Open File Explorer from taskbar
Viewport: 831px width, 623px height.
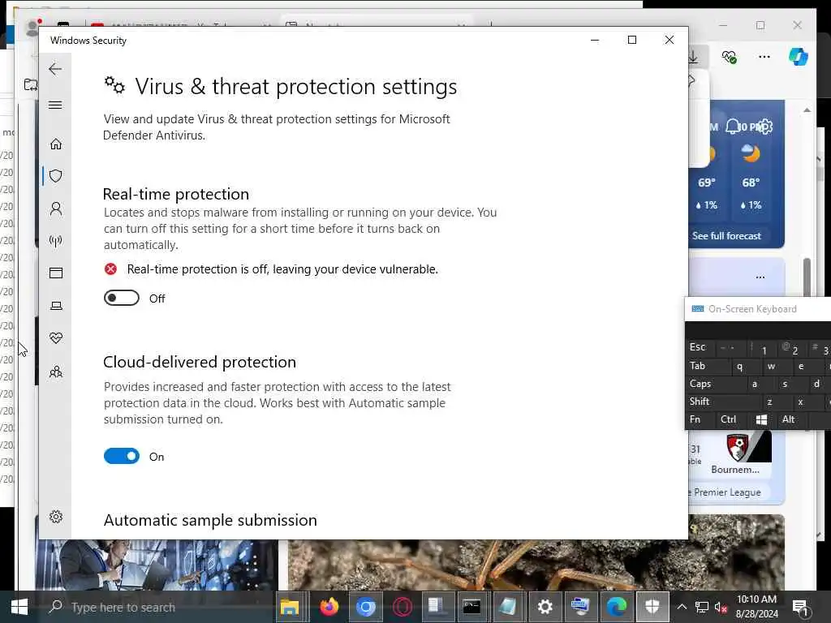290,607
